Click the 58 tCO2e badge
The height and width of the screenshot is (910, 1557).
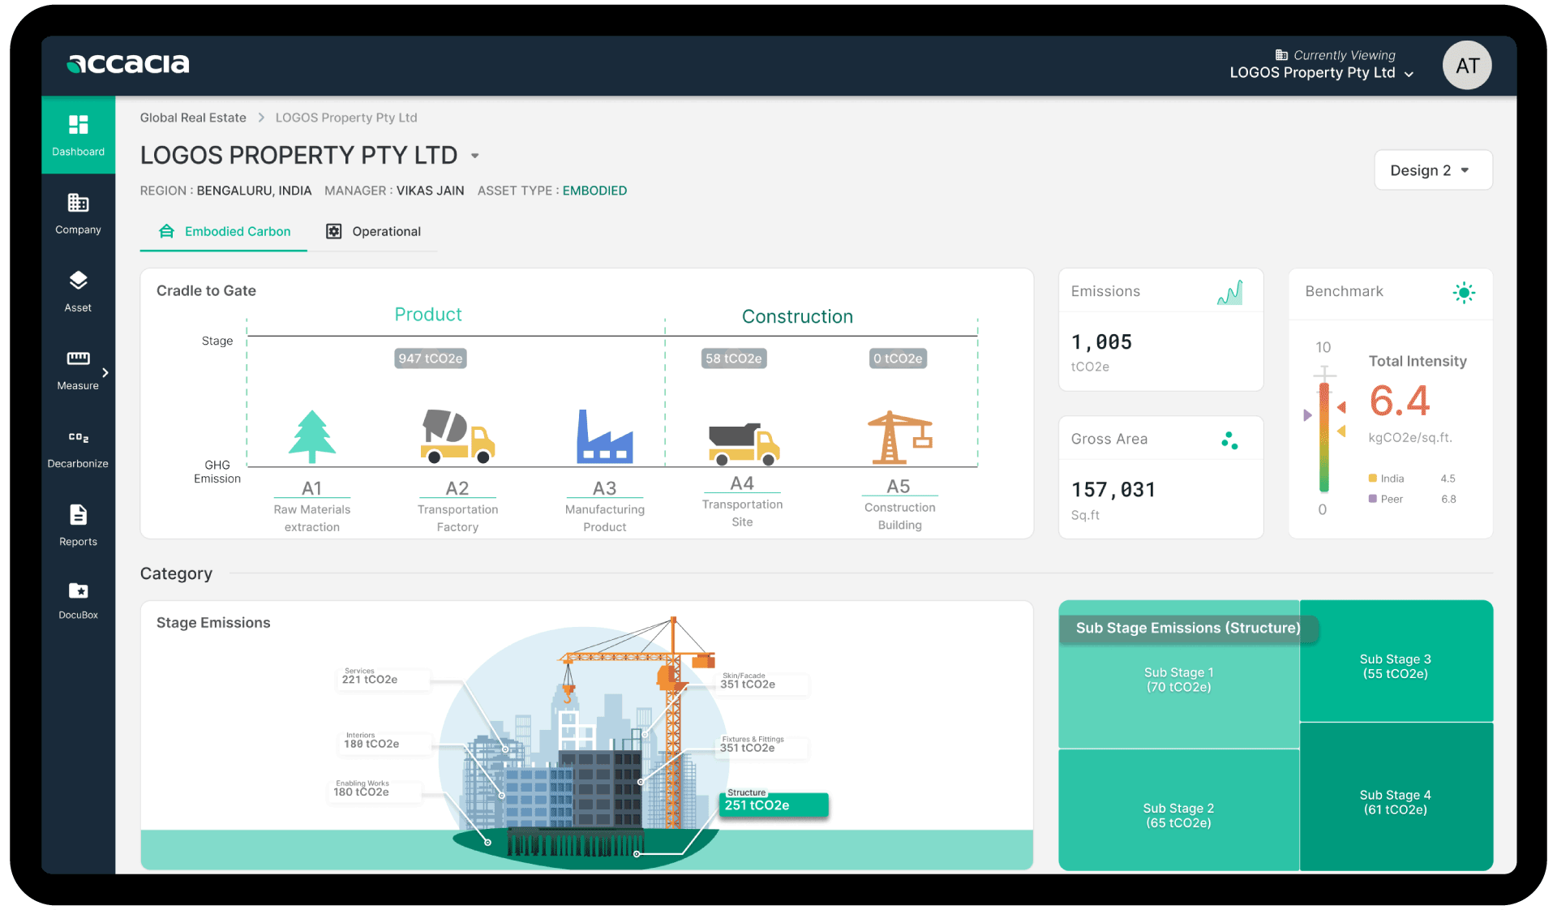[x=733, y=358]
